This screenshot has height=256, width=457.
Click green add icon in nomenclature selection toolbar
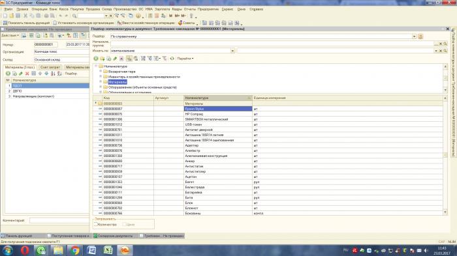(x=95, y=59)
